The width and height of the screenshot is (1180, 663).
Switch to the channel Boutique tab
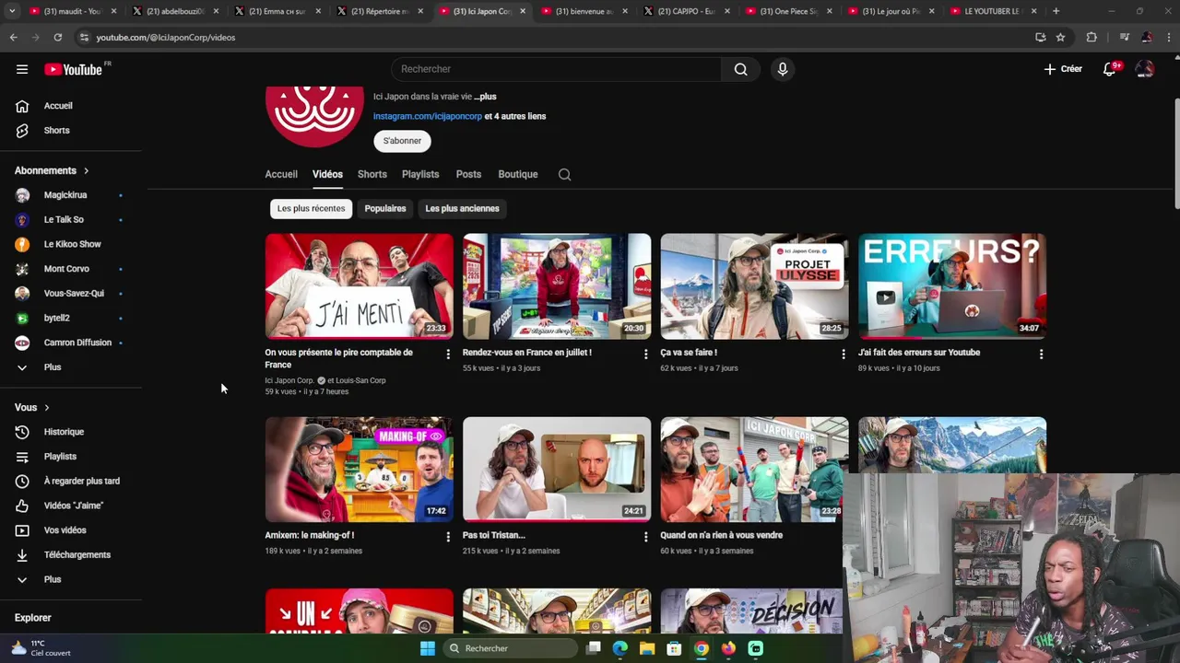pyautogui.click(x=518, y=174)
